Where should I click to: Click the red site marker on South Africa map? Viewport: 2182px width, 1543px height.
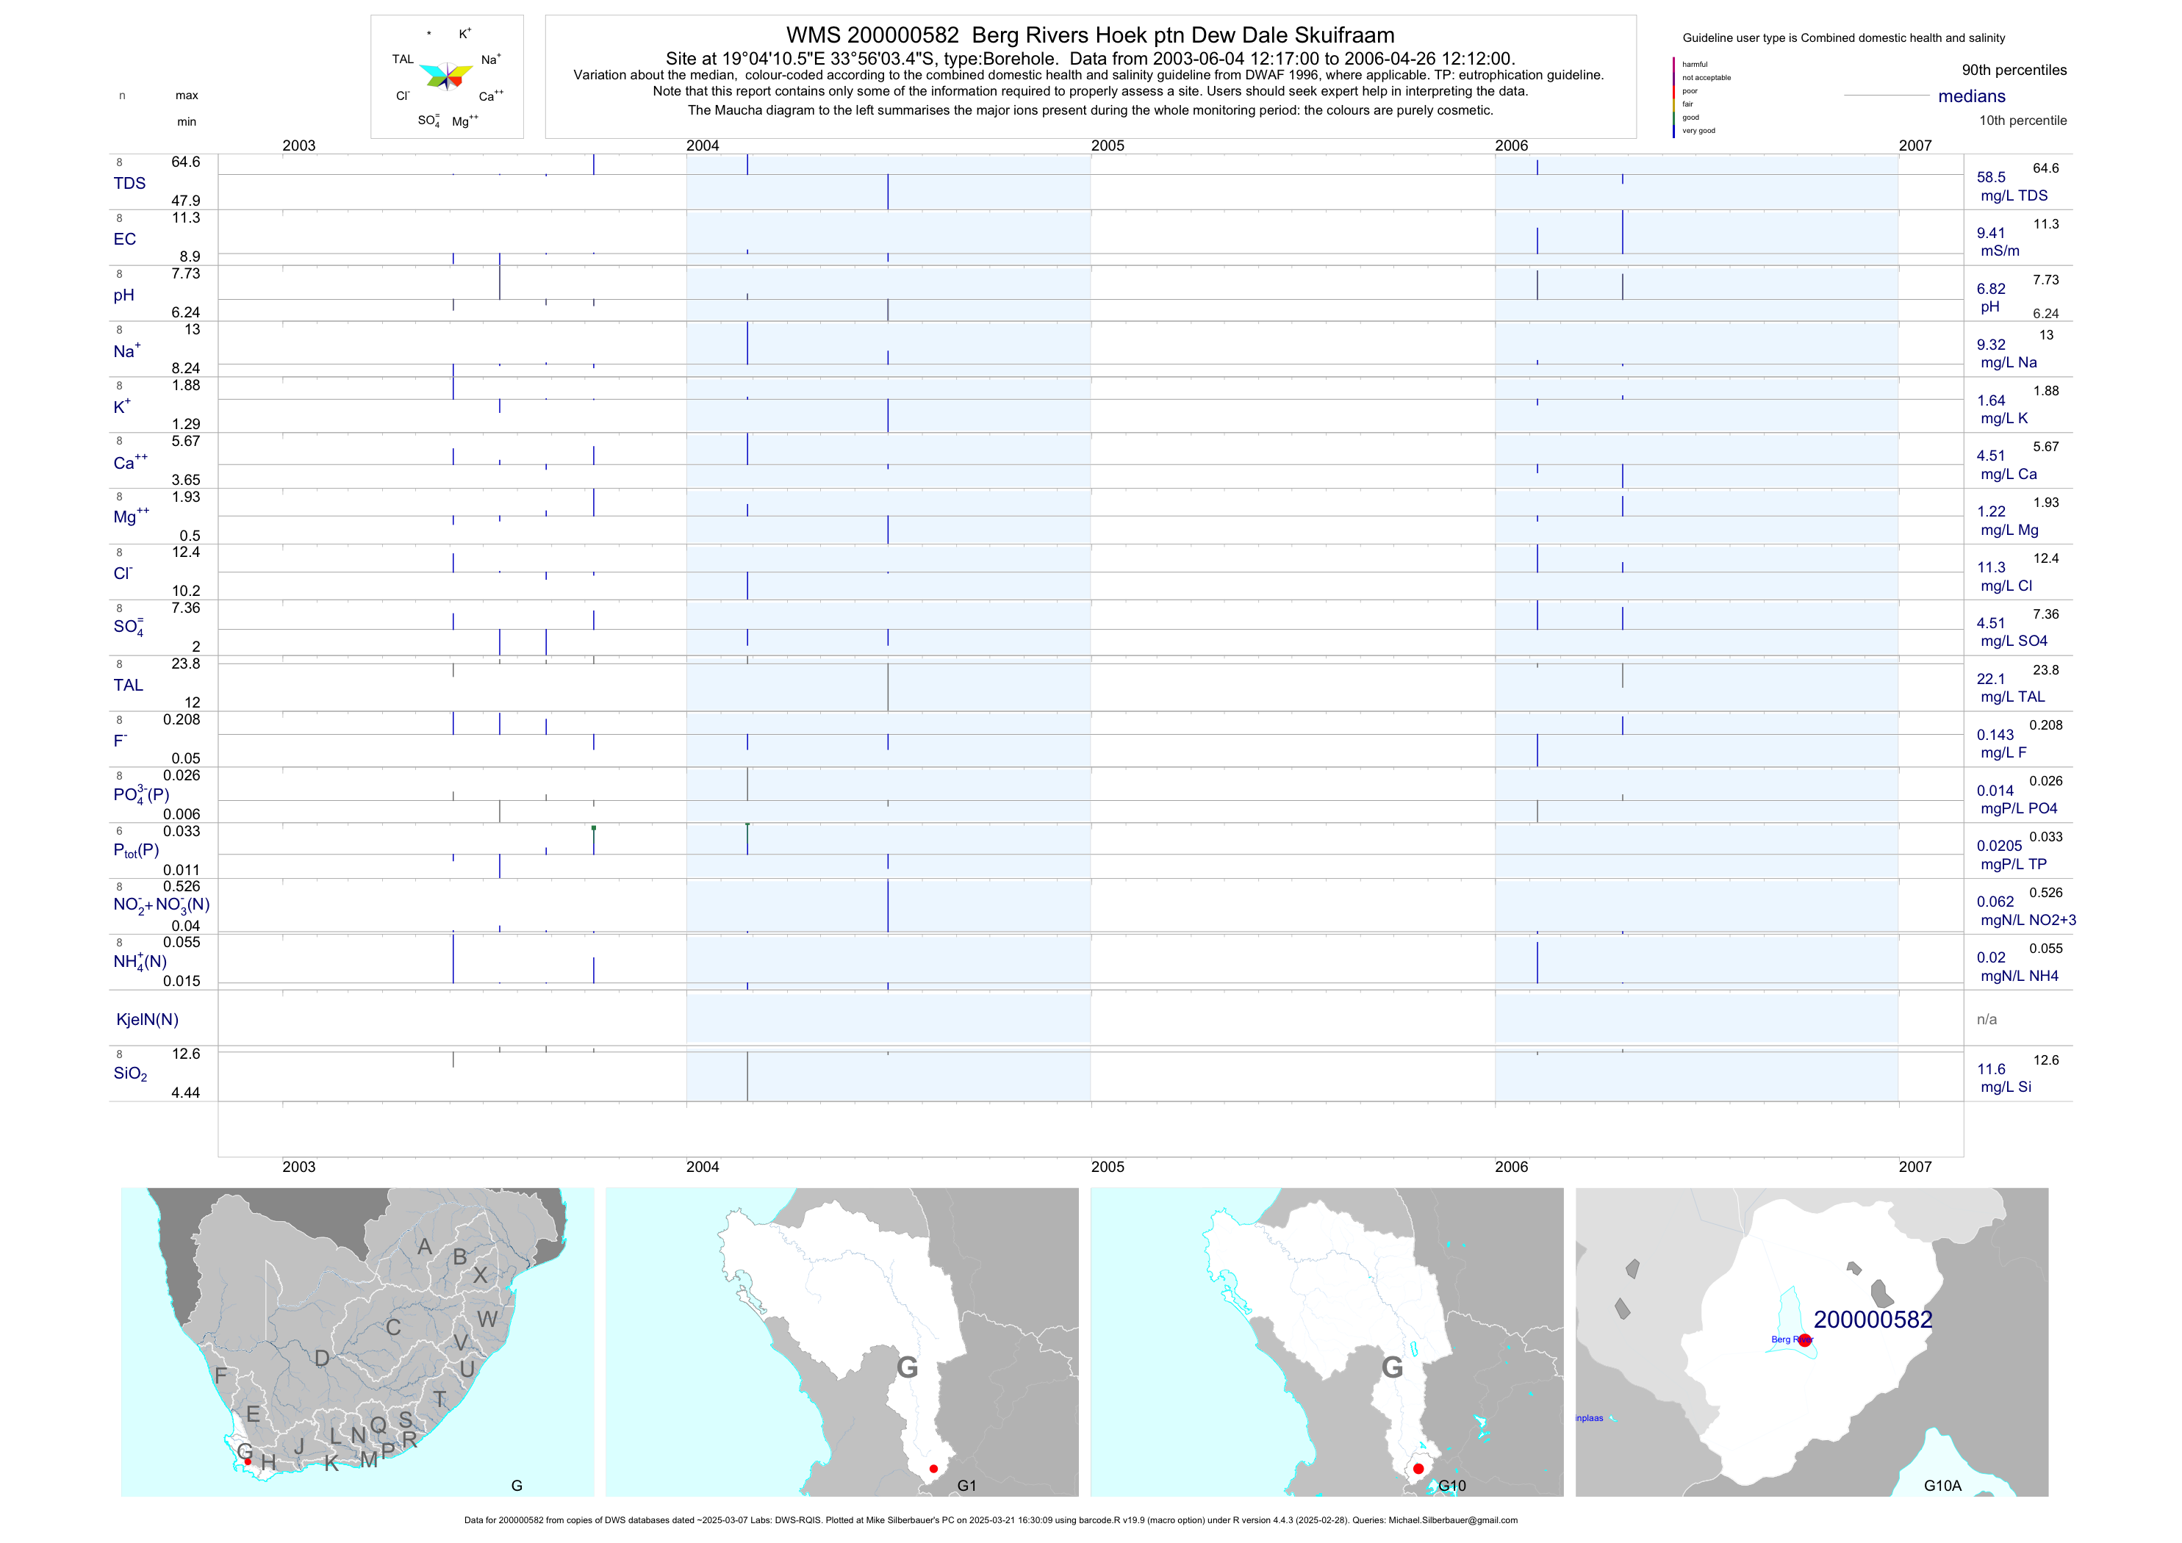[x=248, y=1461]
